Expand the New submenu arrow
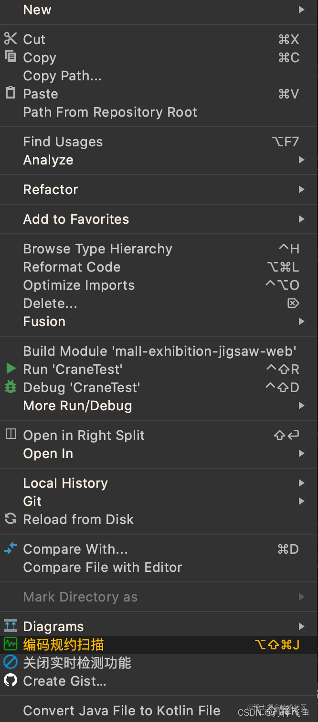Viewport: 318px width, 722px height. click(301, 10)
